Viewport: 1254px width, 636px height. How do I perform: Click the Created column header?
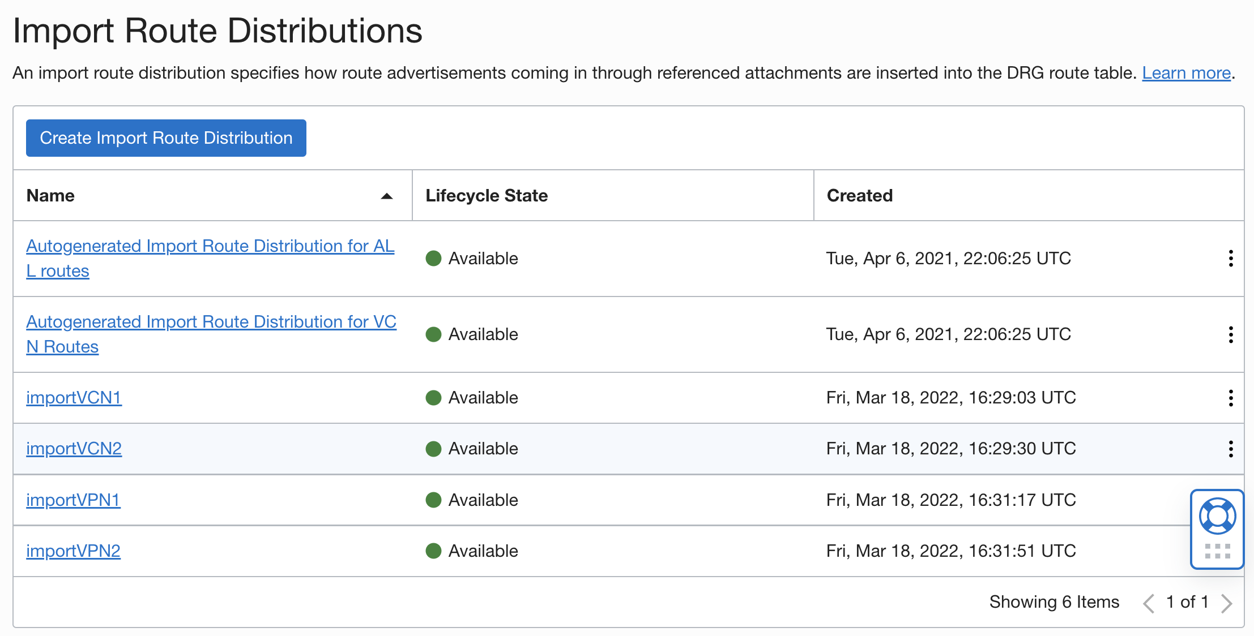859,196
